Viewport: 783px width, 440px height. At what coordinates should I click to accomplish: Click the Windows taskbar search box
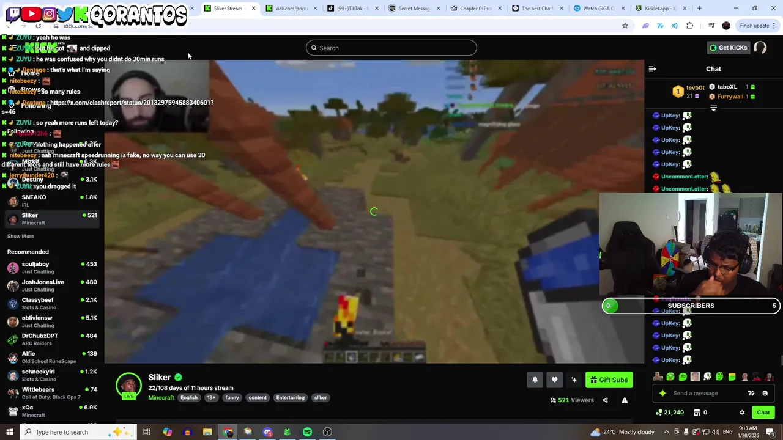(x=80, y=432)
